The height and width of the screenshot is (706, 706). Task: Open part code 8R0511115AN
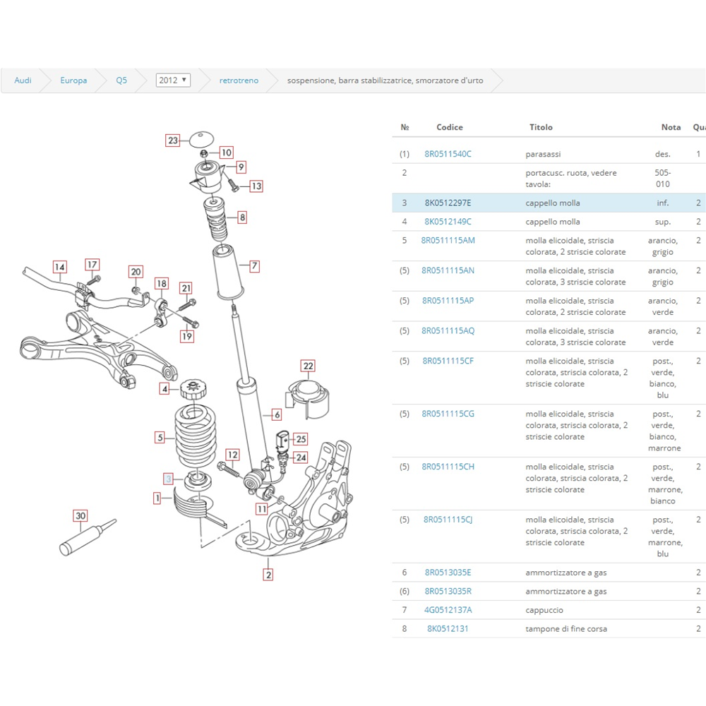[x=448, y=270]
